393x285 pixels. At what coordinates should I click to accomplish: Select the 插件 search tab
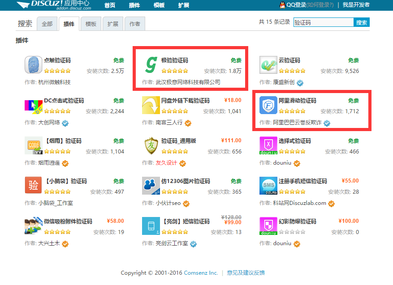tap(69, 24)
